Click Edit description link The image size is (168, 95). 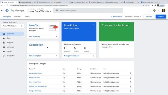tap(35, 56)
